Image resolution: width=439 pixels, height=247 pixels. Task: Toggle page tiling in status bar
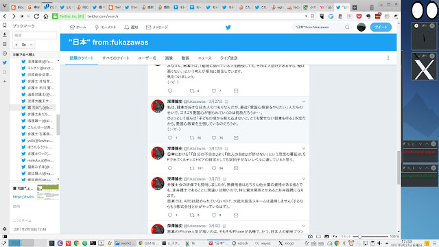pyautogui.click(x=318, y=237)
